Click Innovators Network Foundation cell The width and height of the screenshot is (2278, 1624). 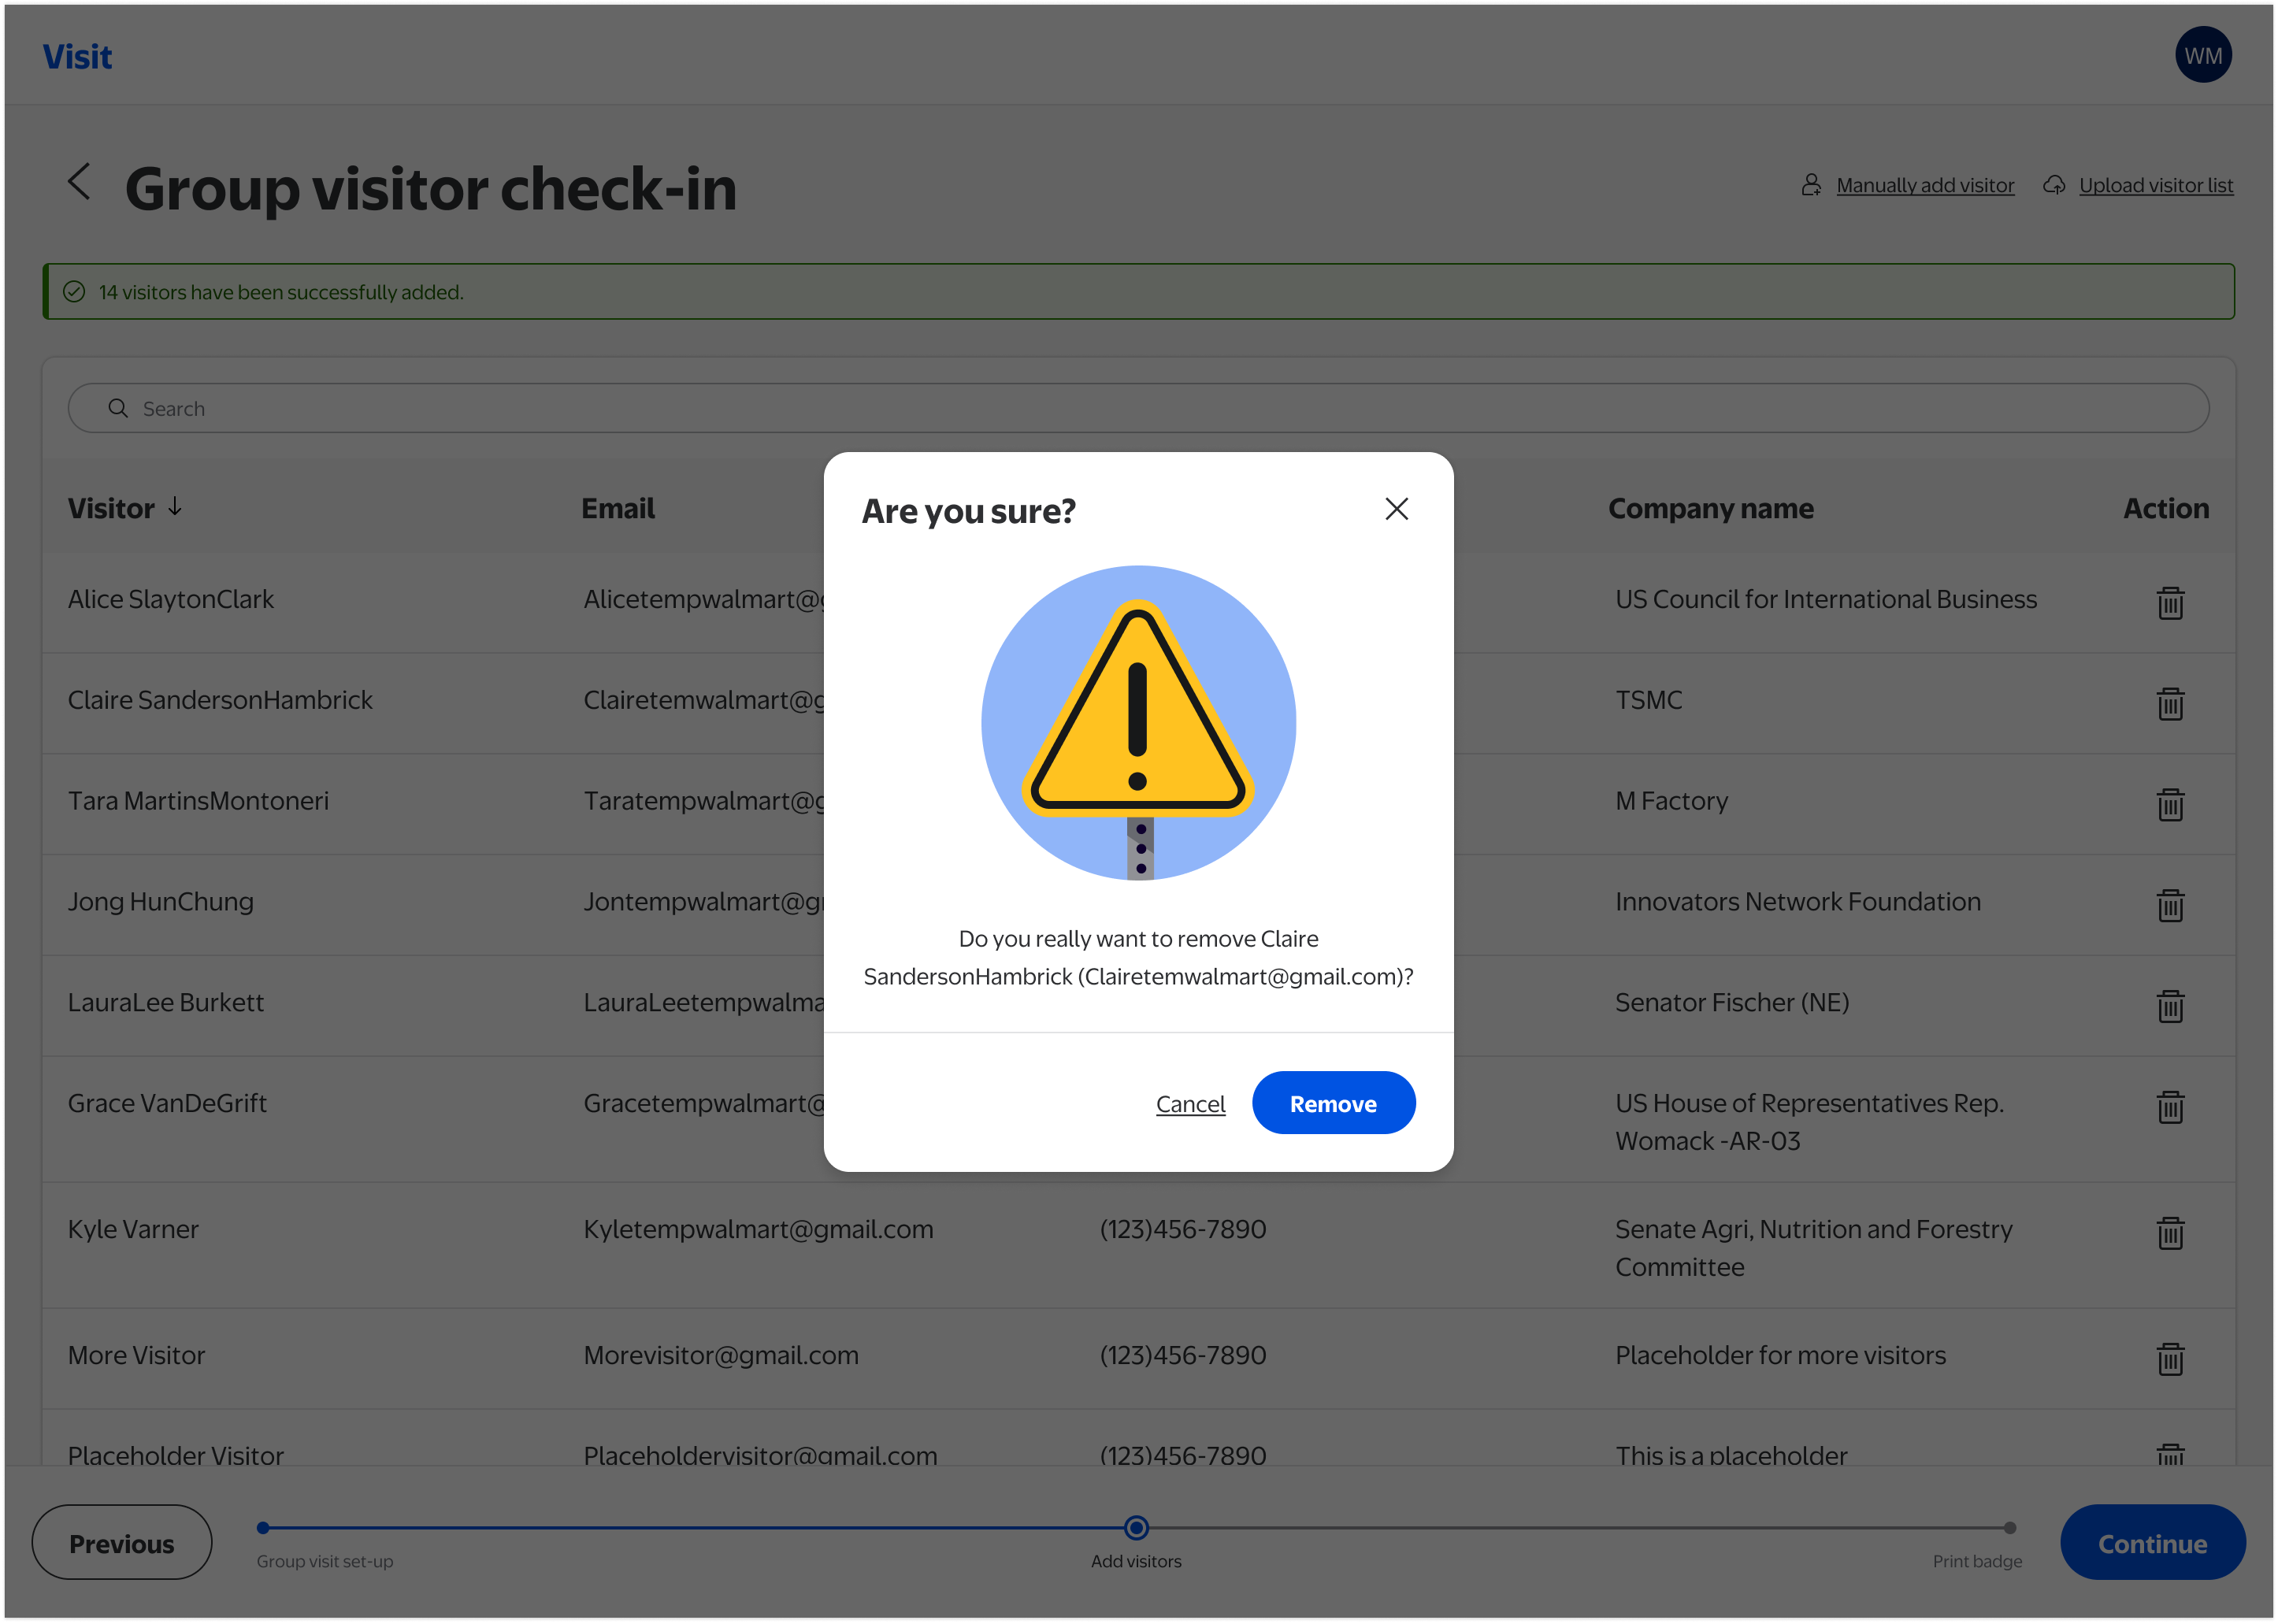(1797, 902)
